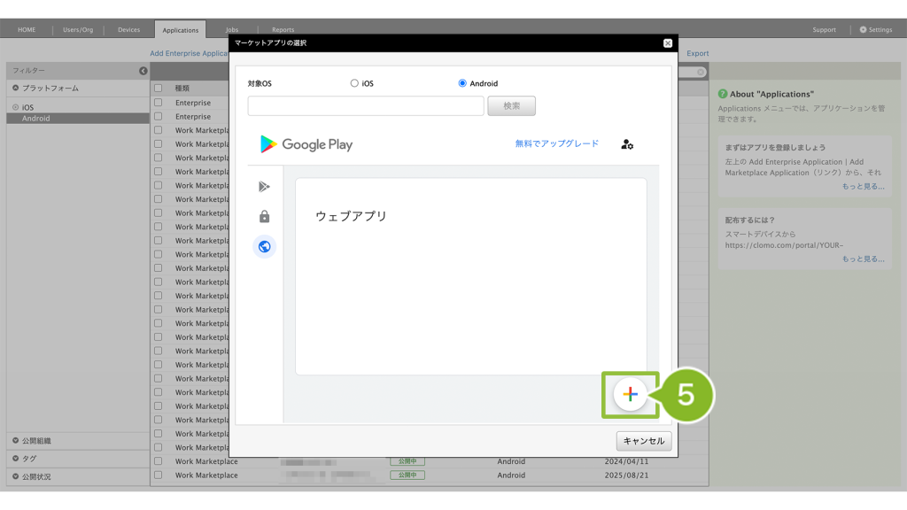Select the web apps globe icon
Viewport: 907px width, 510px height.
(x=264, y=247)
